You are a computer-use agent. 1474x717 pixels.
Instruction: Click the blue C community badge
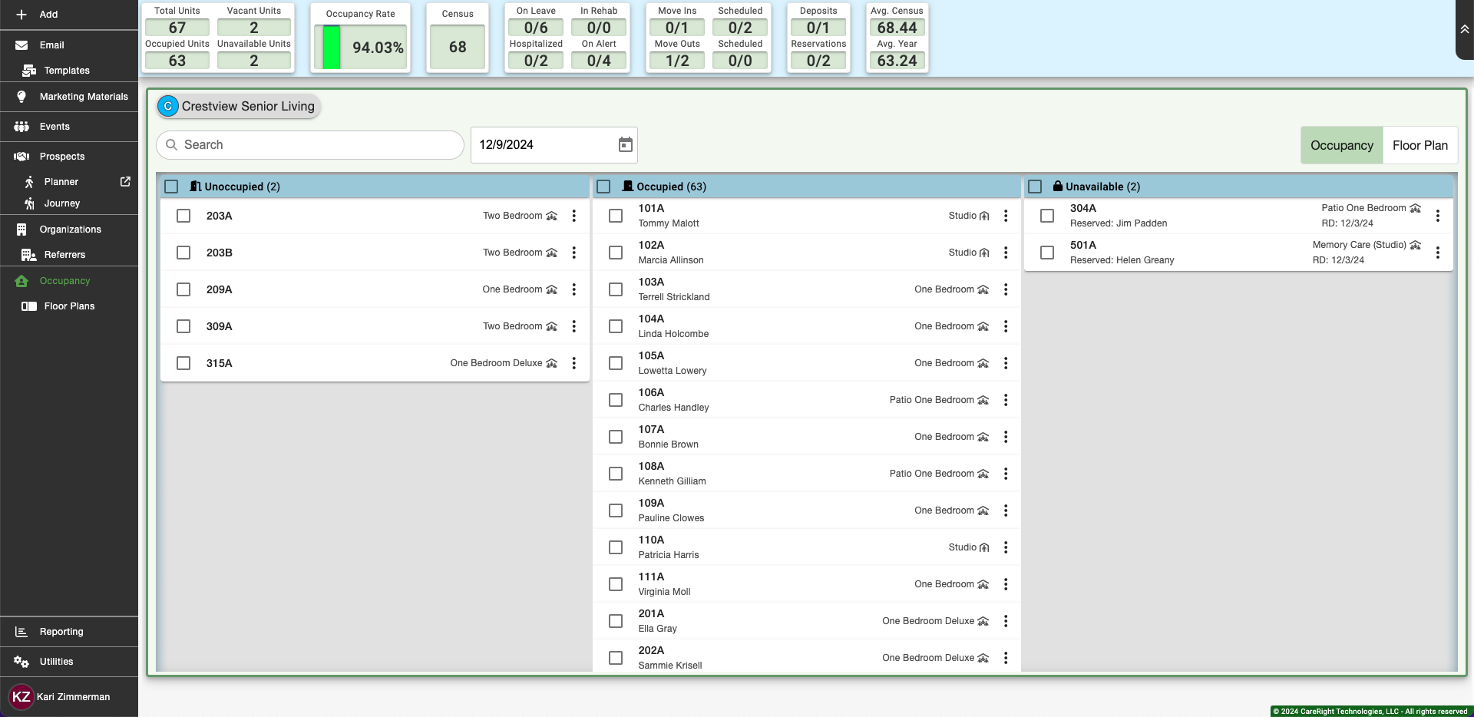pos(168,107)
